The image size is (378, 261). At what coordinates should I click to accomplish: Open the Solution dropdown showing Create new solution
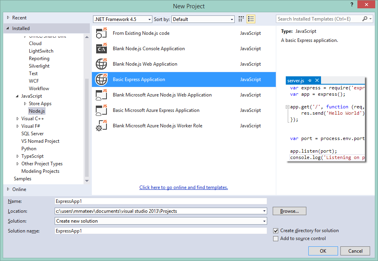pyautogui.click(x=264, y=221)
